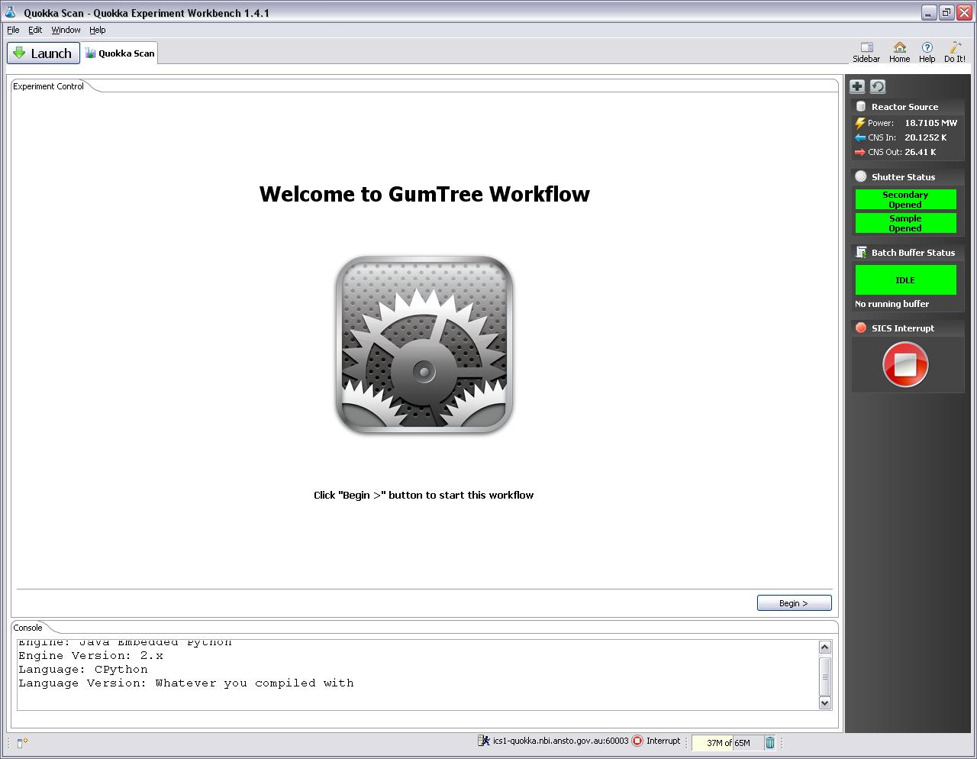
Task: Open the Window menu
Action: click(66, 30)
